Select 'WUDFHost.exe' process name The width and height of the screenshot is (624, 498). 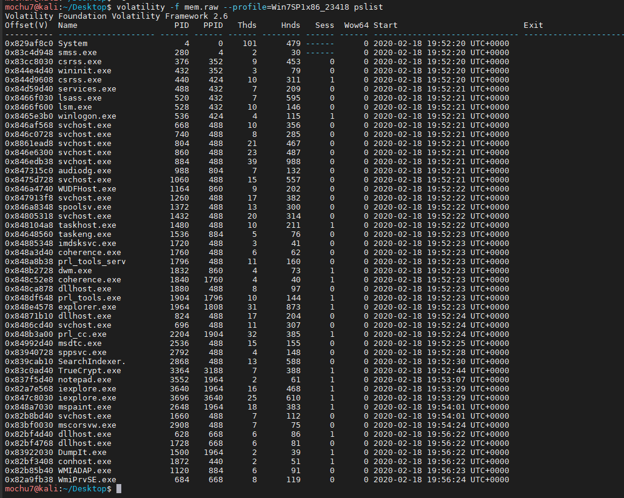click(87, 189)
